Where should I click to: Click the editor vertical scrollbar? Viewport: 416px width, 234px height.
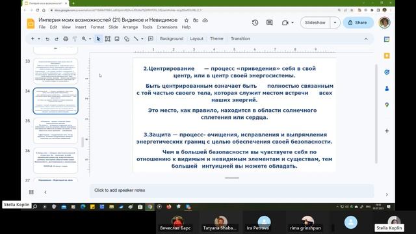tap(376, 114)
